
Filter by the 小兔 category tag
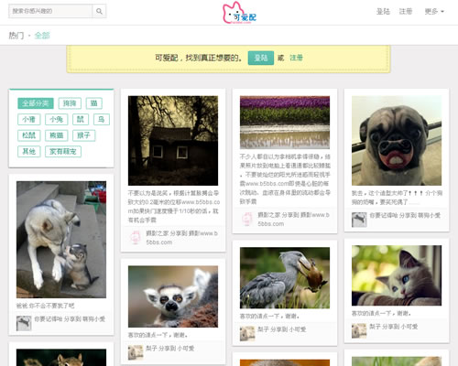tap(57, 119)
